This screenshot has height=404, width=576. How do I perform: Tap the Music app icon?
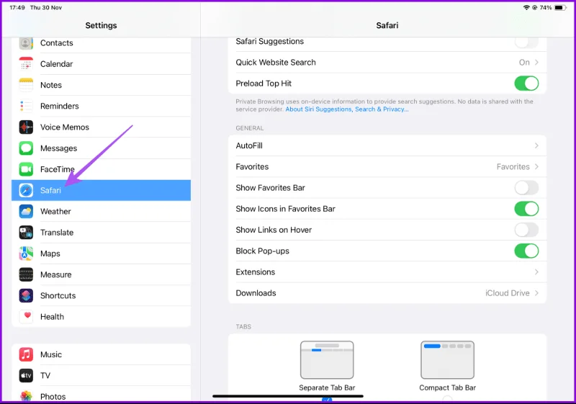coord(26,354)
